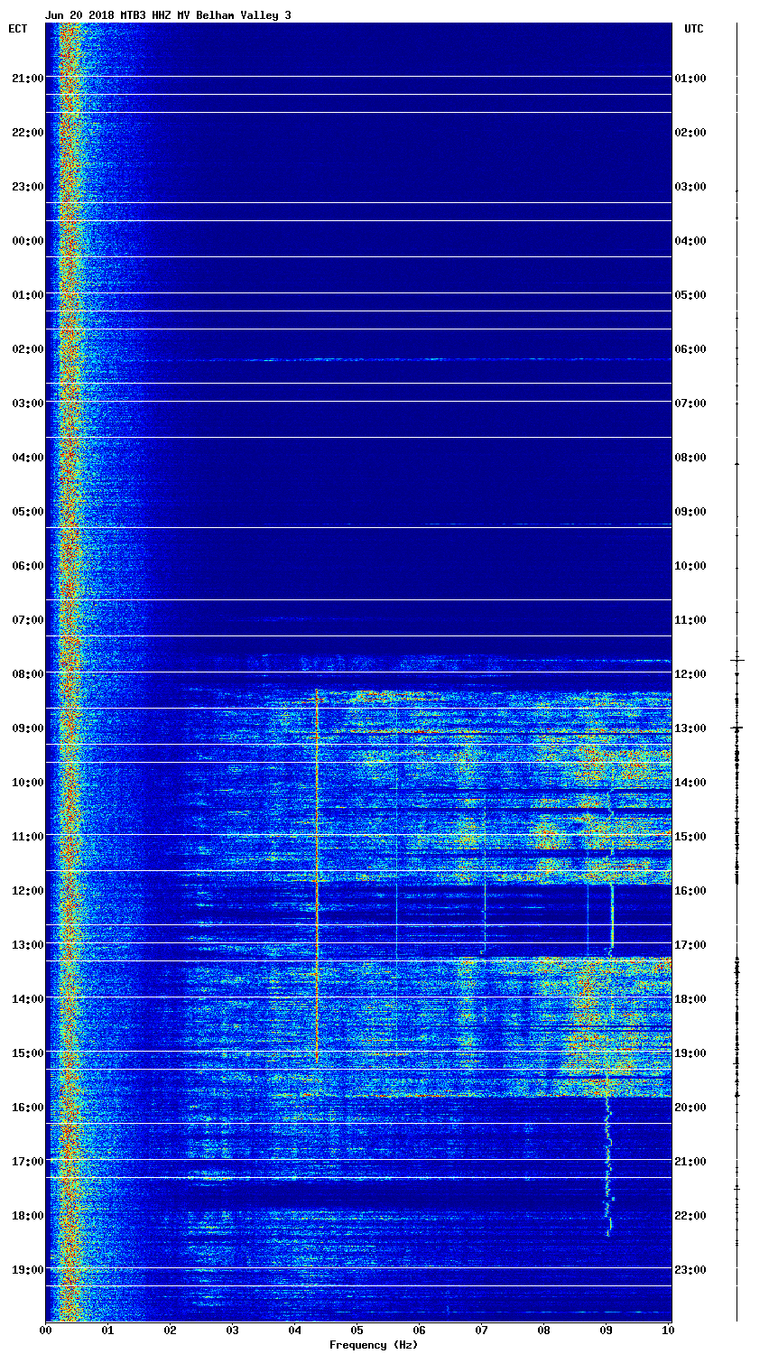Click the '06' frequency axis tick label
Screen dimensions: 769x1354
(x=419, y=1331)
